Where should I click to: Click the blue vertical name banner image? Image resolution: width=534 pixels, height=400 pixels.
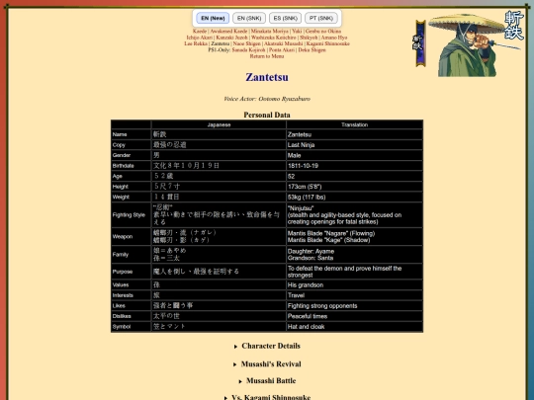[420, 43]
